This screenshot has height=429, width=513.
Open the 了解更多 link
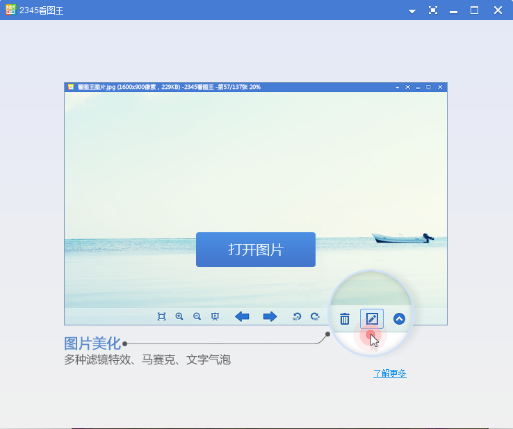coord(389,373)
